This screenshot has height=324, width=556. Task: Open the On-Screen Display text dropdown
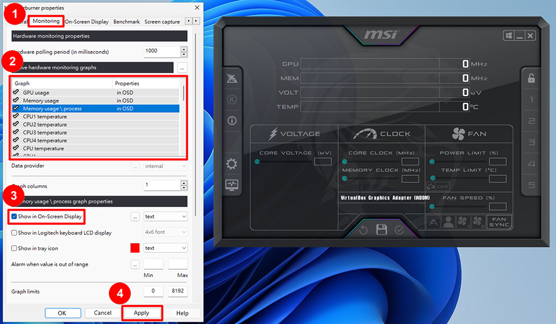click(166, 216)
